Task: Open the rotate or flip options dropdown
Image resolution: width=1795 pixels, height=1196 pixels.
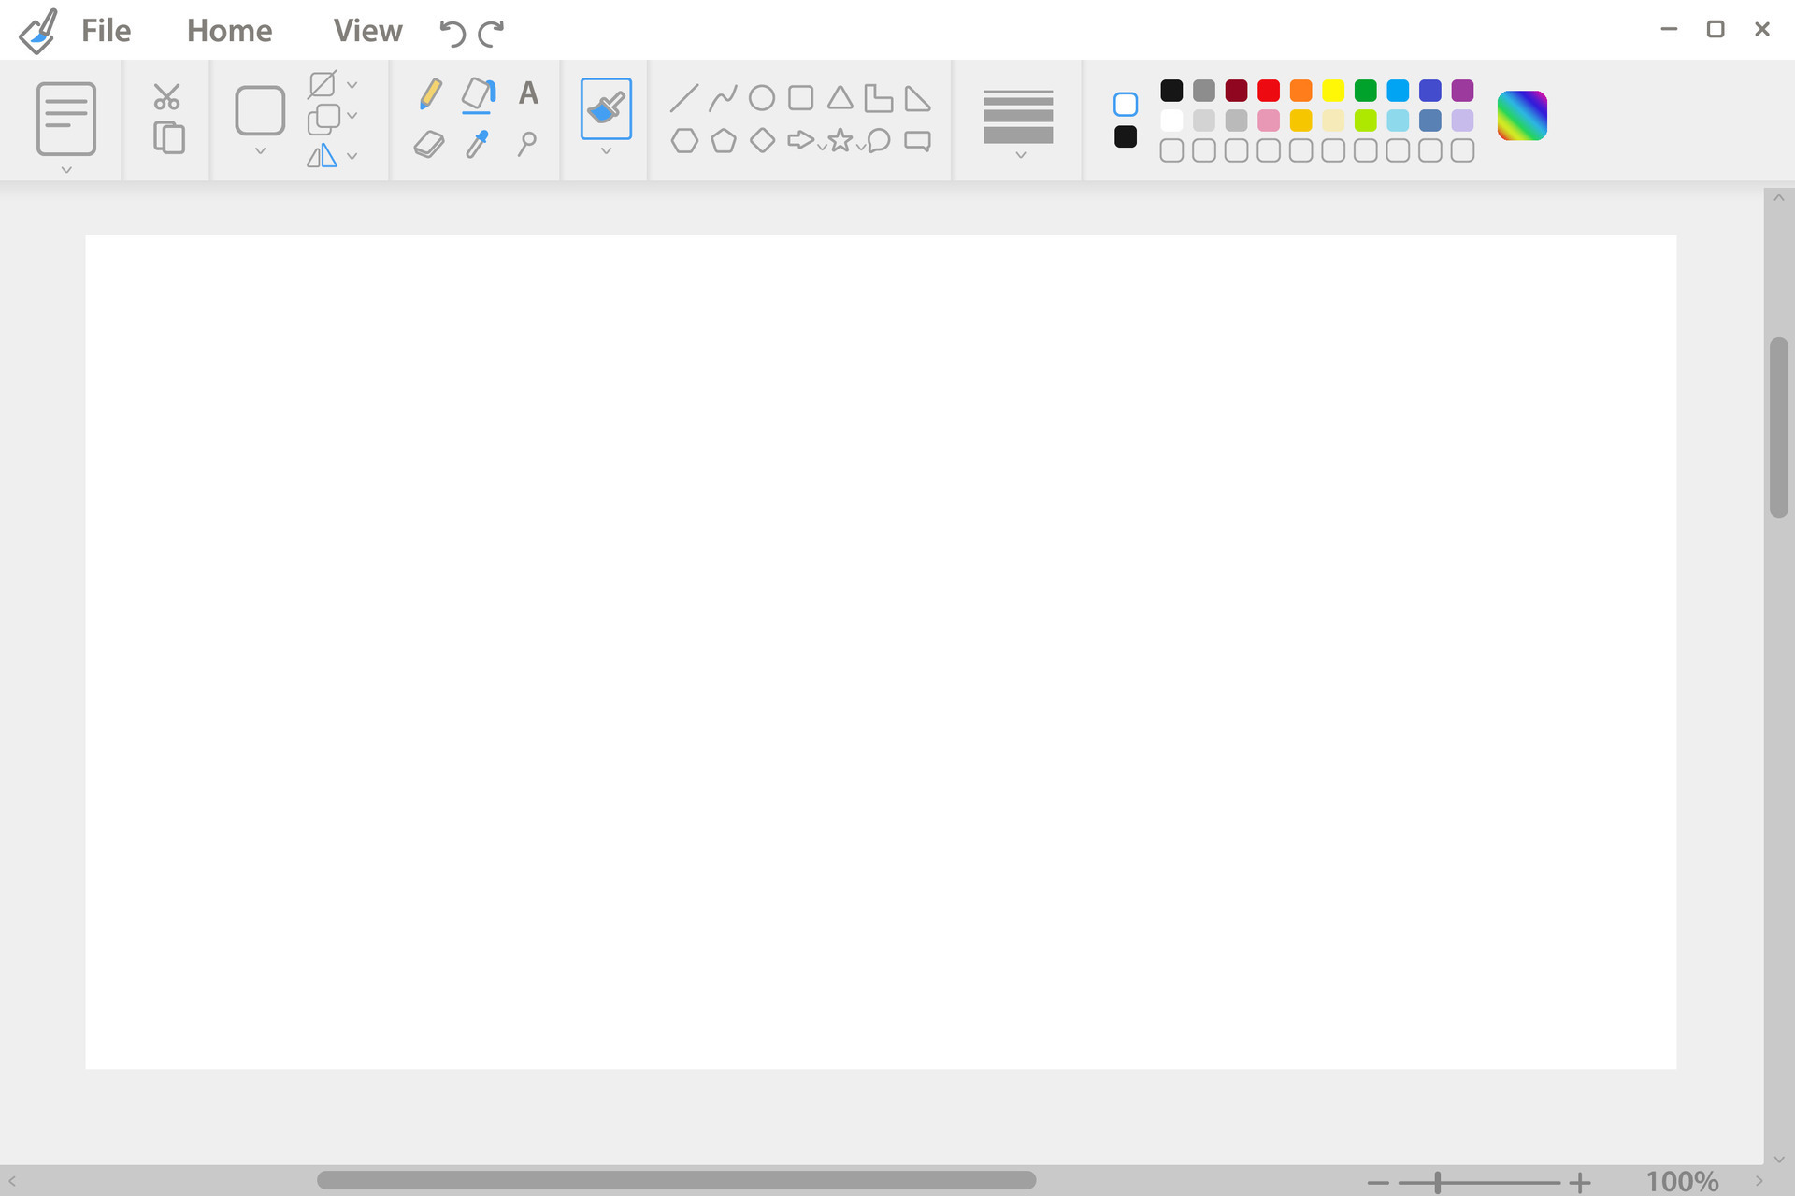Action: point(352,156)
